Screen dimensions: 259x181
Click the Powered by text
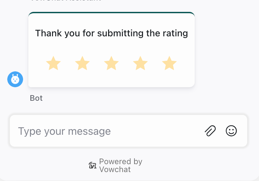(x=121, y=162)
